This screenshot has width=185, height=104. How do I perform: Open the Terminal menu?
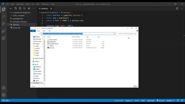(x=45, y=4)
